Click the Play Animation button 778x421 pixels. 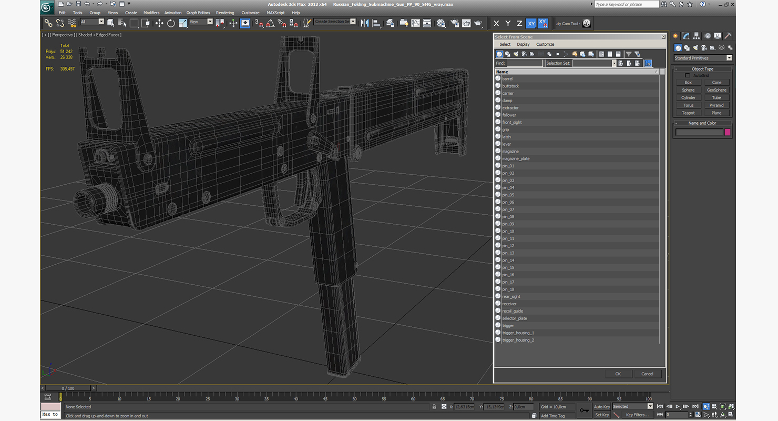coord(678,406)
